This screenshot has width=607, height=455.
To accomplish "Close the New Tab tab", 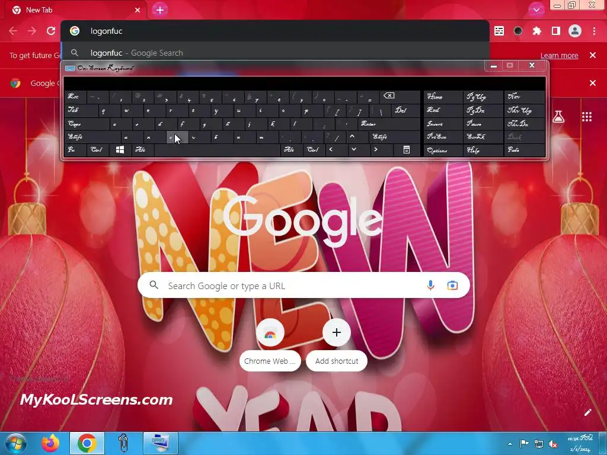I will coord(138,10).
